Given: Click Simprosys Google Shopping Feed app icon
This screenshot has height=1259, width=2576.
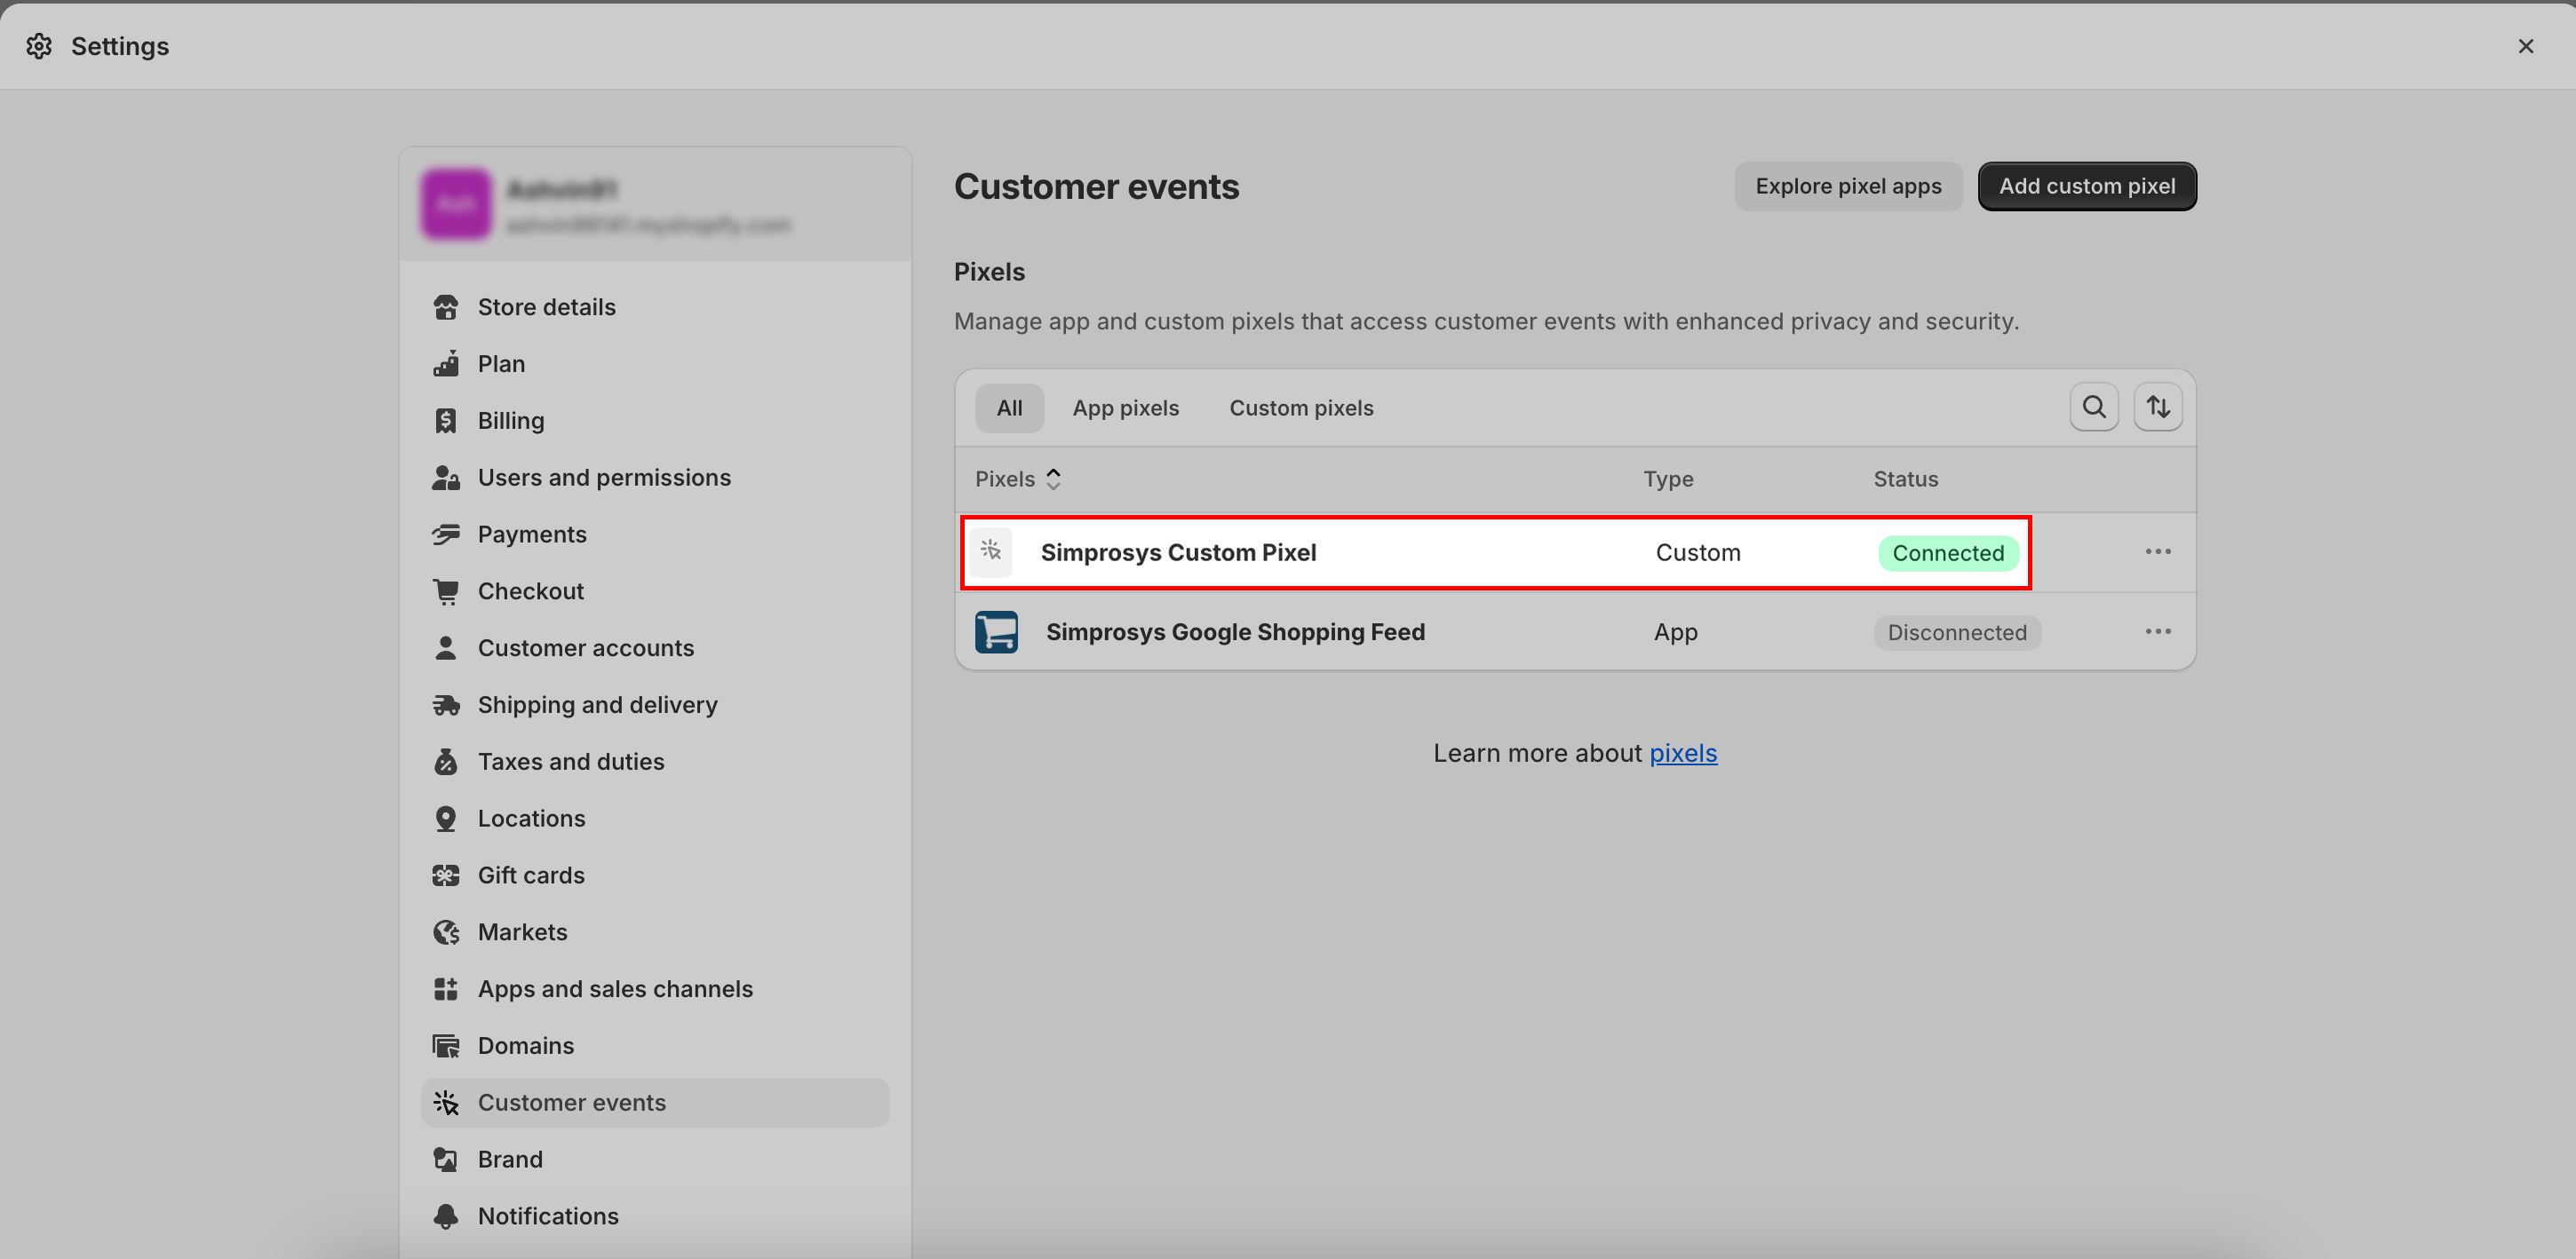Looking at the screenshot, I should [x=996, y=631].
